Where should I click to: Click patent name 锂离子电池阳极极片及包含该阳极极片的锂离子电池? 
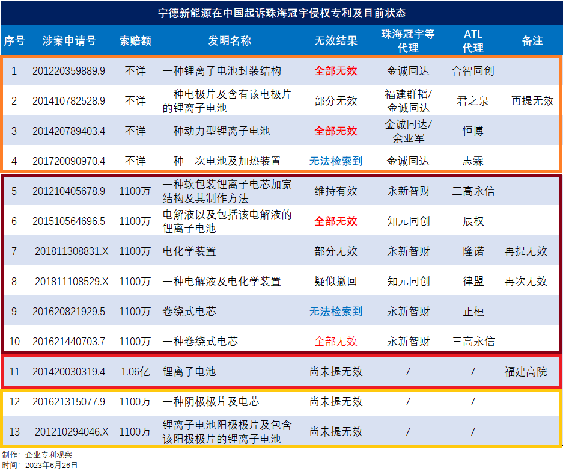pyautogui.click(x=227, y=432)
